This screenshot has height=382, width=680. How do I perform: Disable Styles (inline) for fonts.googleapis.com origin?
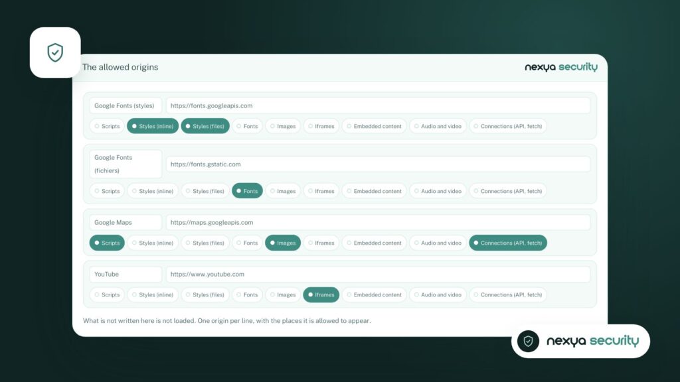point(153,126)
